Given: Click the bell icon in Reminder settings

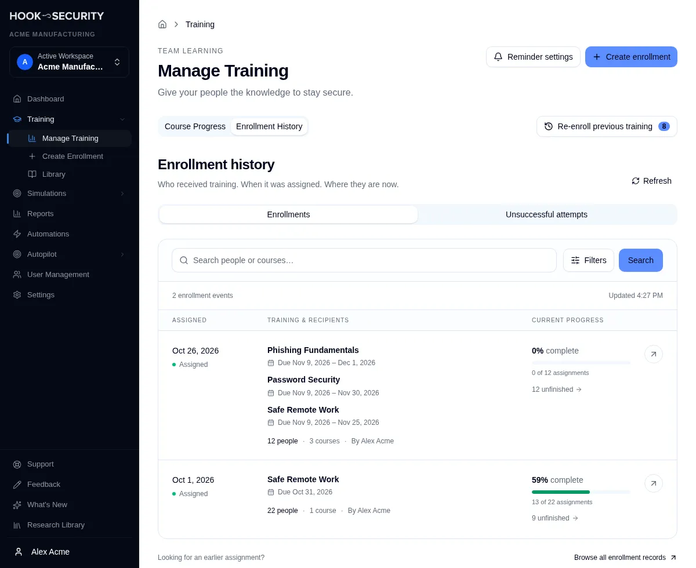Looking at the screenshot, I should coord(498,57).
